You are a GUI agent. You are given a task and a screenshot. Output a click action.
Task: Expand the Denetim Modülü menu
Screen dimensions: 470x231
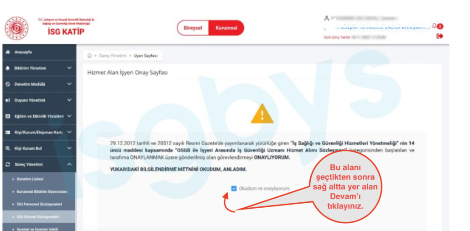pos(38,84)
